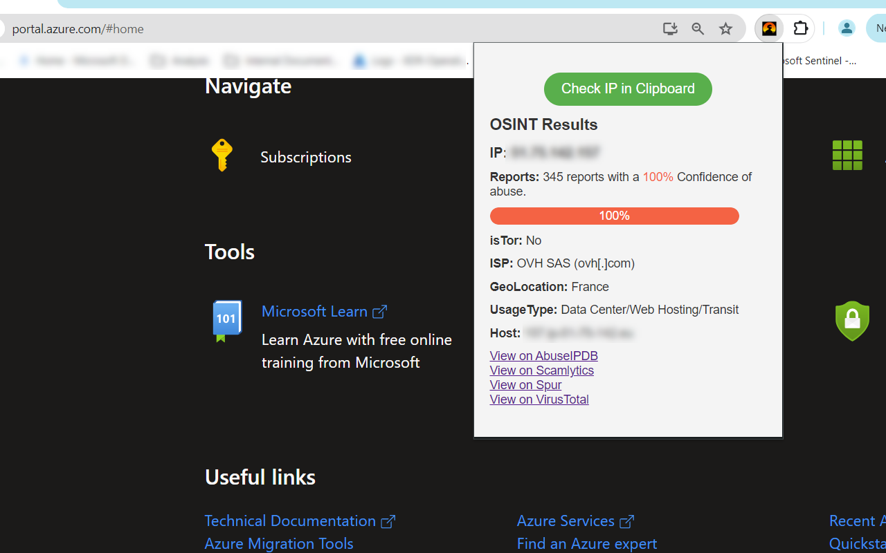The width and height of the screenshot is (886, 553).
Task: Click the green grid All resources icon
Action: (x=847, y=155)
